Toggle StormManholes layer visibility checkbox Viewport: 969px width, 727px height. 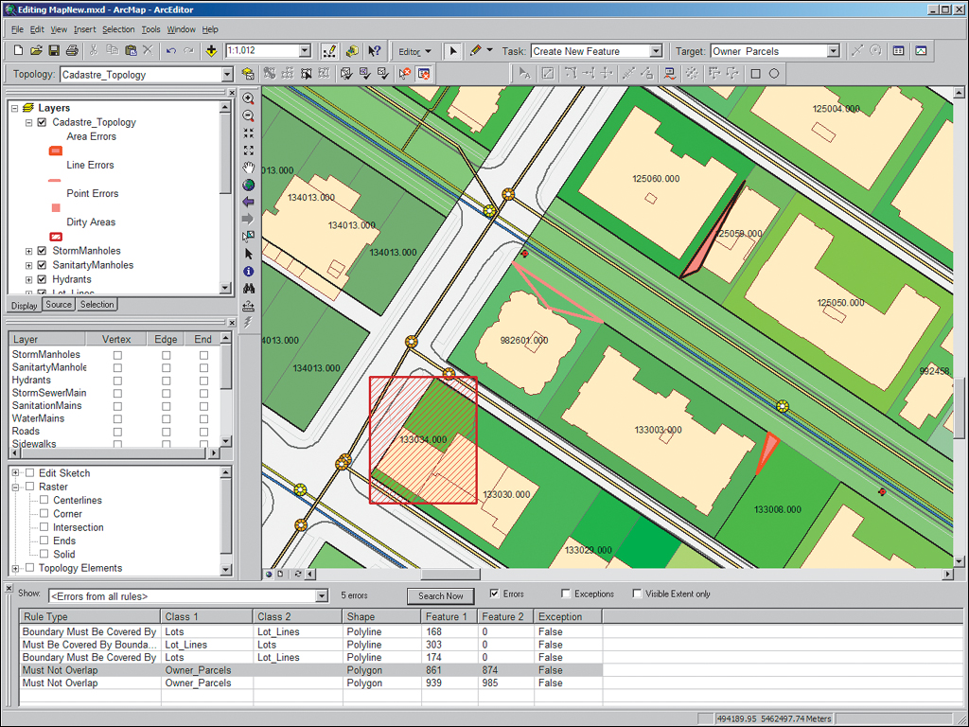pos(42,251)
